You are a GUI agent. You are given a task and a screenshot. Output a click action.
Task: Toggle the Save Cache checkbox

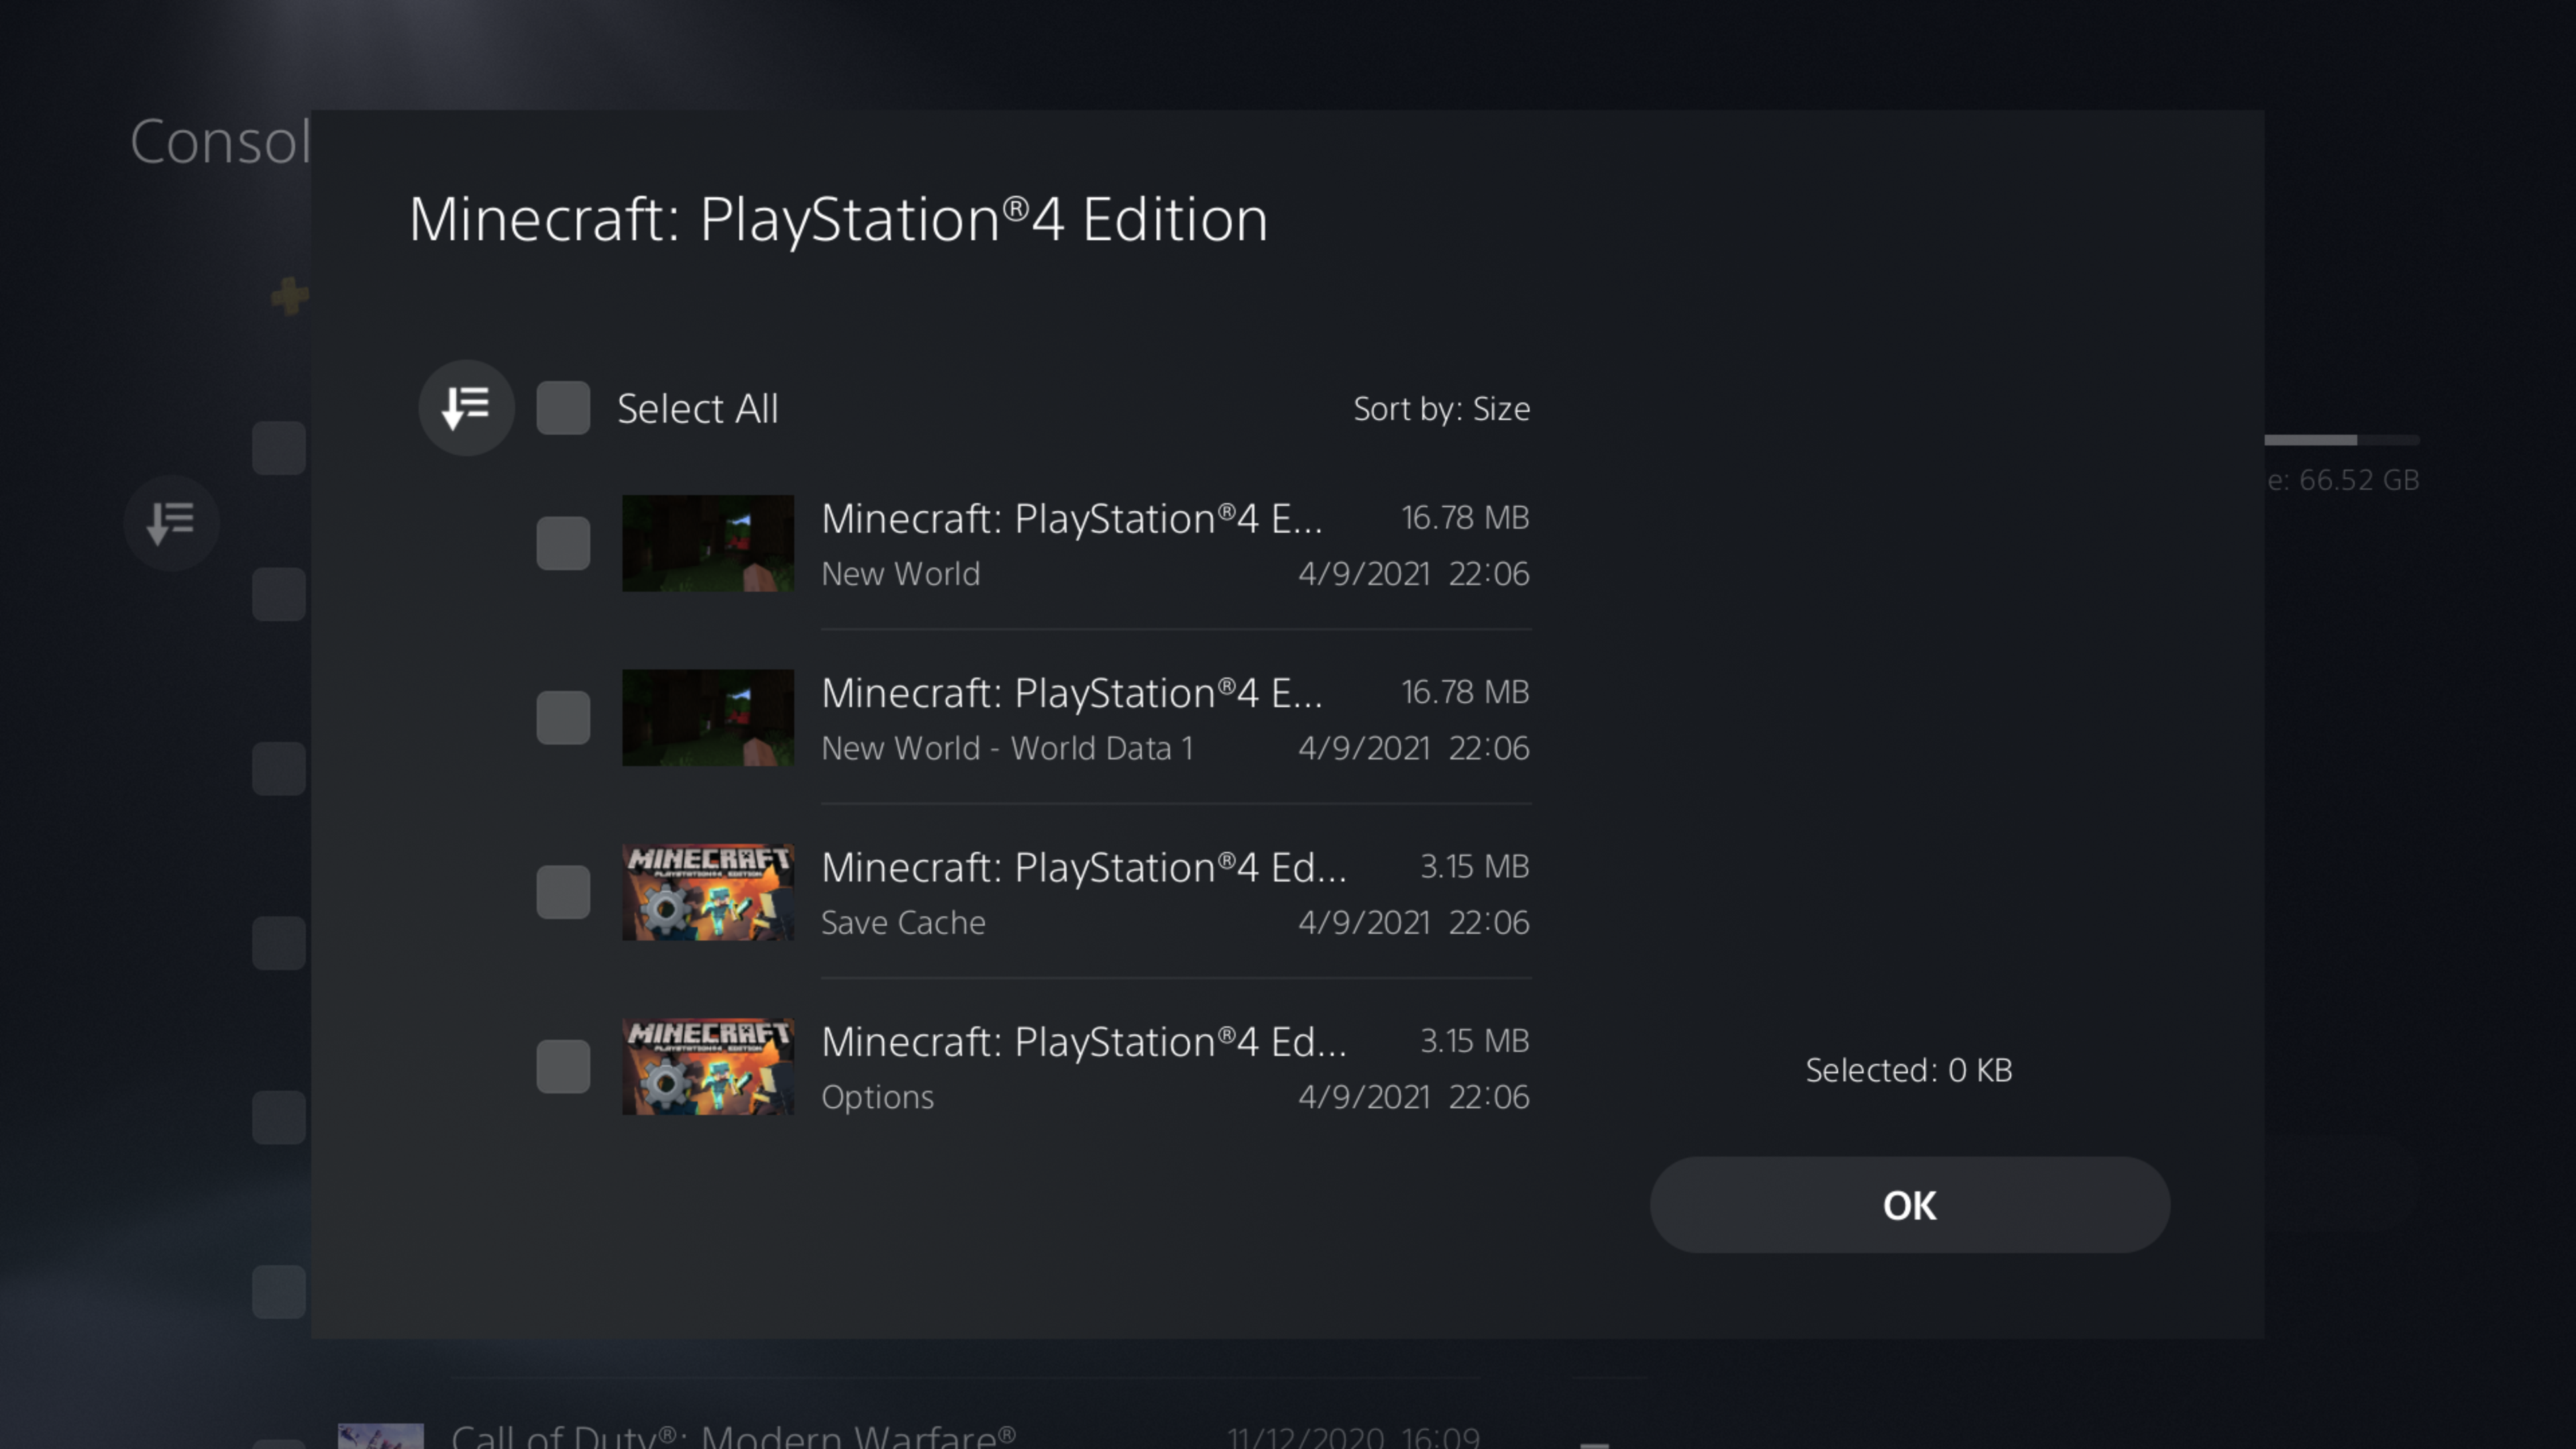pyautogui.click(x=563, y=892)
